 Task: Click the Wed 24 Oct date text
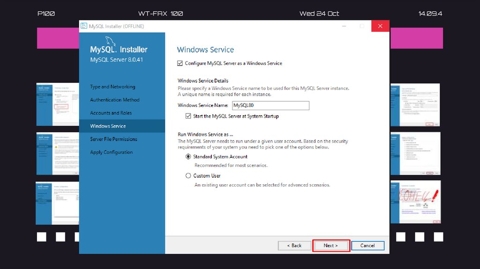tap(319, 14)
